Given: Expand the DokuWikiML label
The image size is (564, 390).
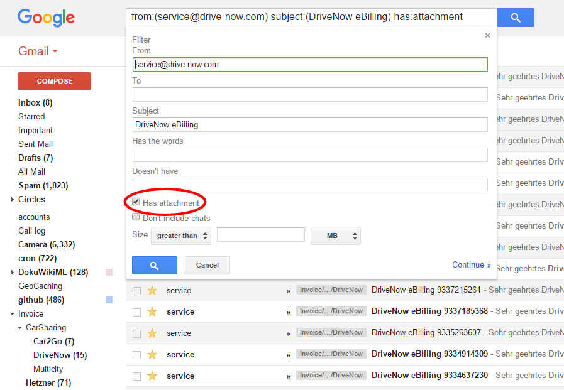Looking at the screenshot, I should [x=12, y=272].
